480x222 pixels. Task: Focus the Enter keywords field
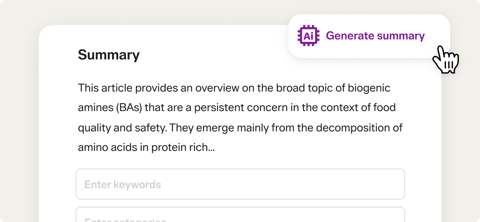pos(240,184)
